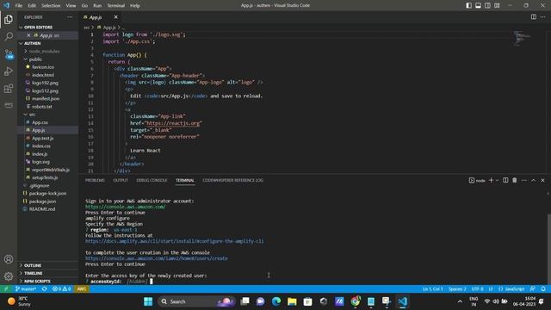The width and height of the screenshot is (551, 310).
Task: Click the Explorer more actions ellipsis
Action: [x=70, y=17]
